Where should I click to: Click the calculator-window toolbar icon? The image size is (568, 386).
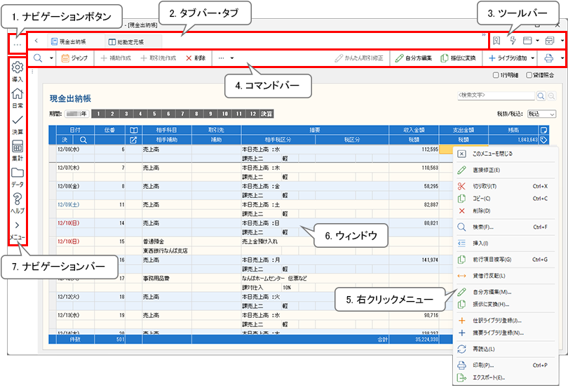click(x=550, y=41)
